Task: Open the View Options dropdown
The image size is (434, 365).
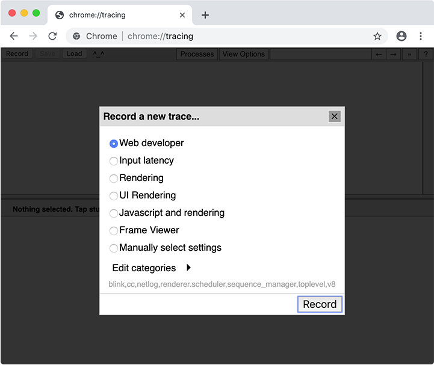Action: click(x=243, y=54)
